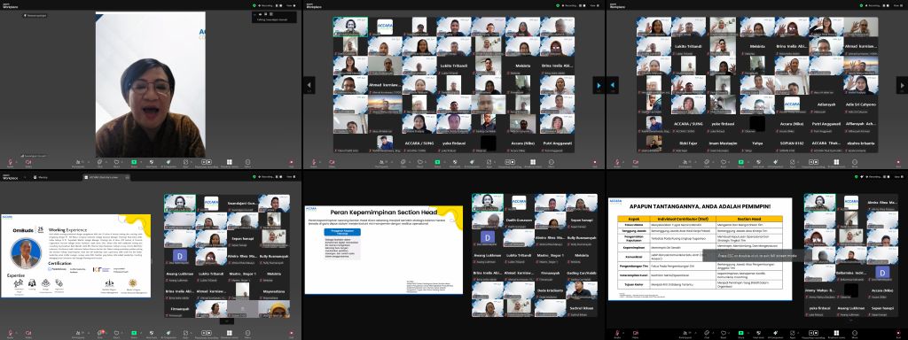Open More options in APAPUN TANTANGANNYA slide window
The height and width of the screenshot is (340, 908).
click(855, 334)
